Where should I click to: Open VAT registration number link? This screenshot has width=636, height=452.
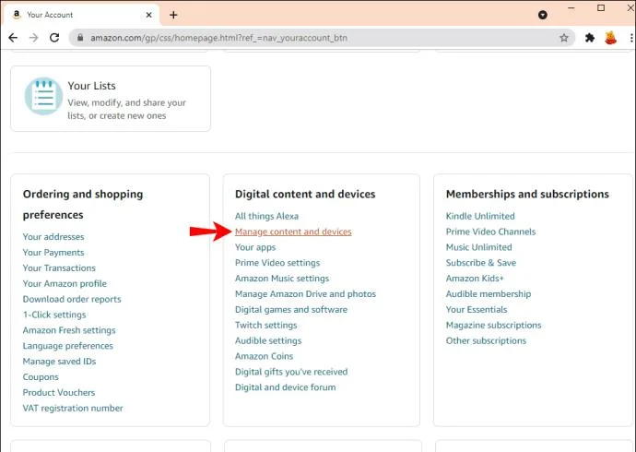click(x=73, y=408)
